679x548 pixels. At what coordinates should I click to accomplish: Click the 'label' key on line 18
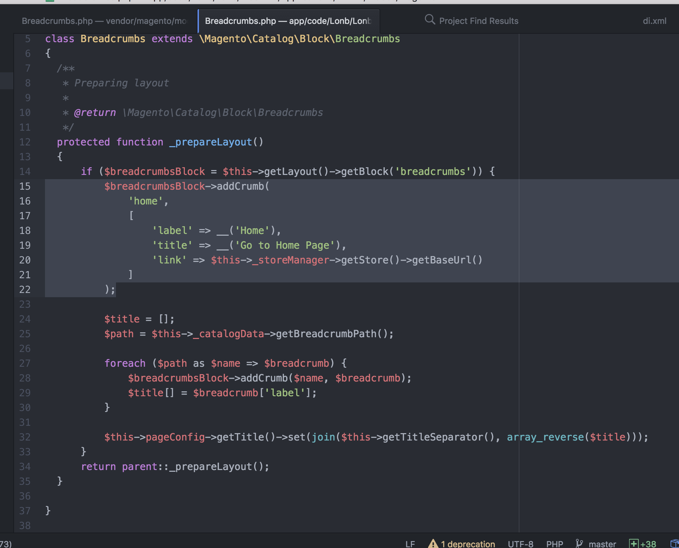click(172, 230)
